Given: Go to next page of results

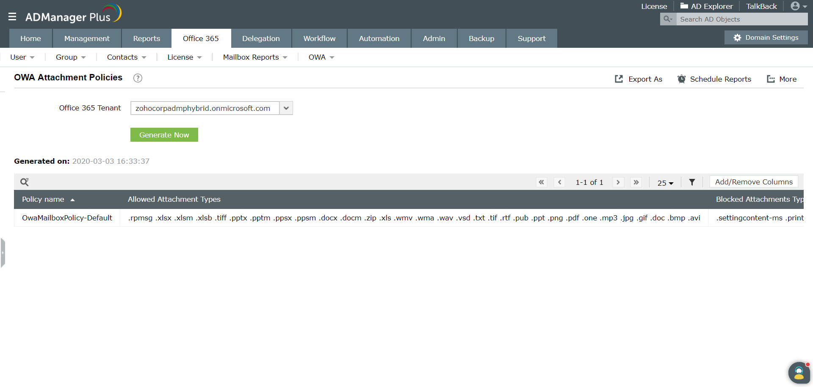Looking at the screenshot, I should pos(618,182).
